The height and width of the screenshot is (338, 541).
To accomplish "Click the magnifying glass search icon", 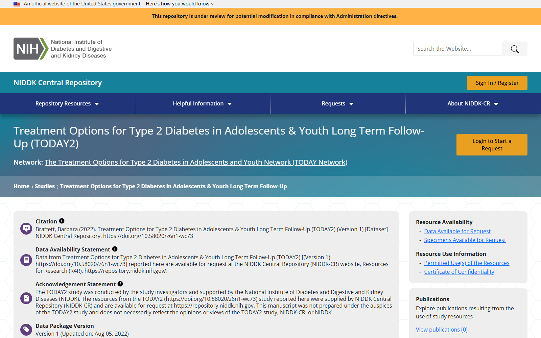I will pos(515,49).
